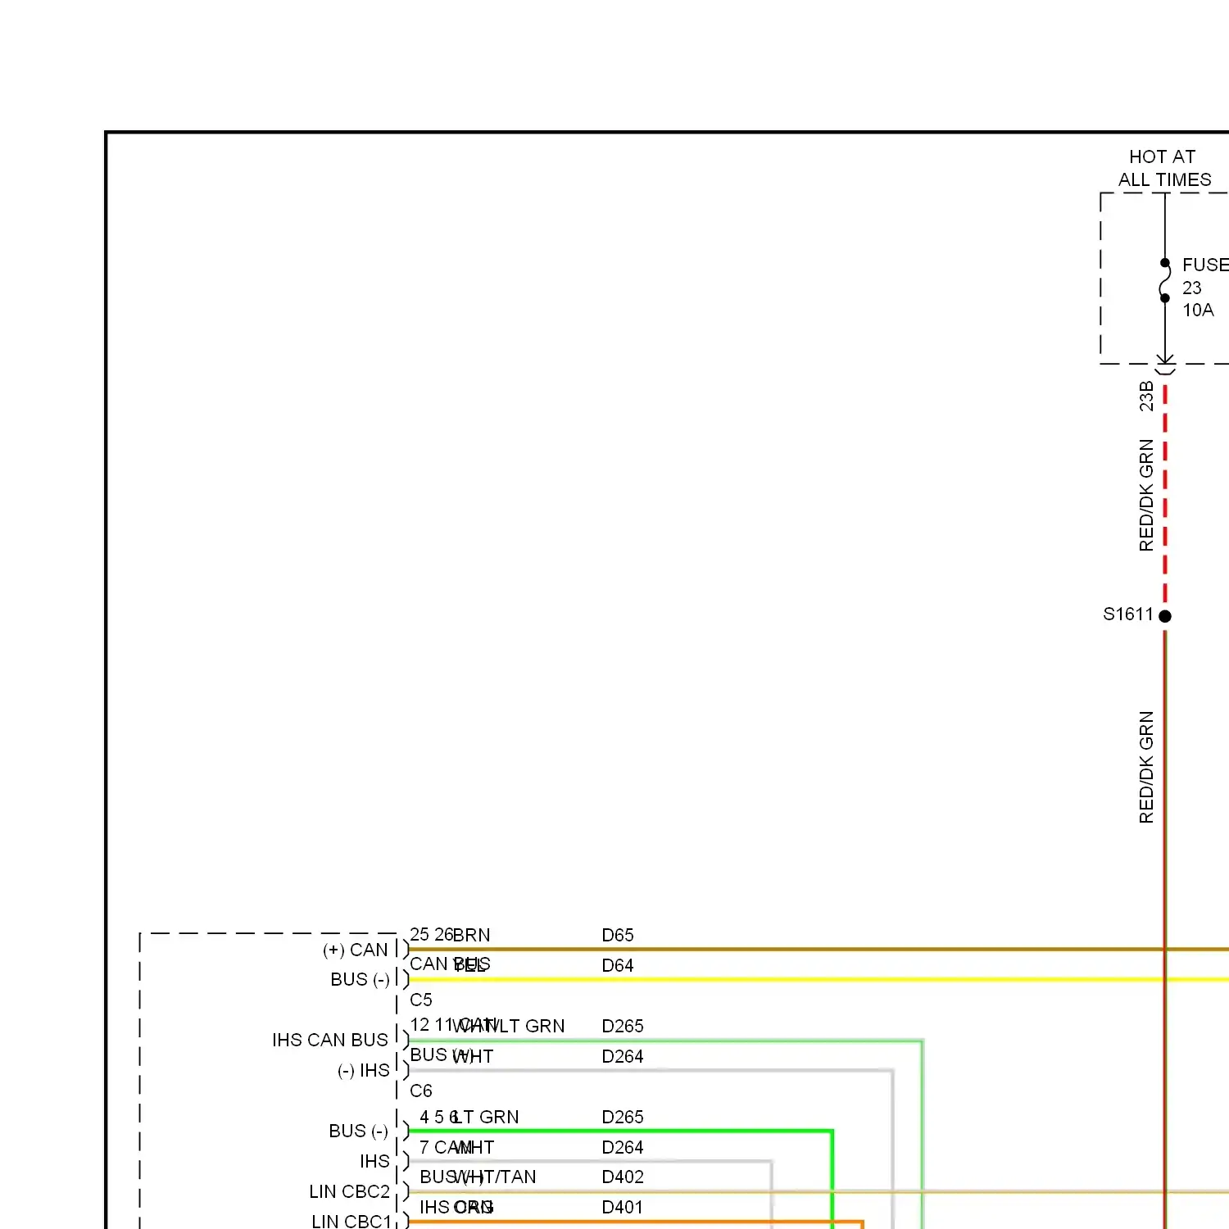Click the "IHS CAN BUS" module label
This screenshot has height=1229, width=1229.
tap(330, 1040)
